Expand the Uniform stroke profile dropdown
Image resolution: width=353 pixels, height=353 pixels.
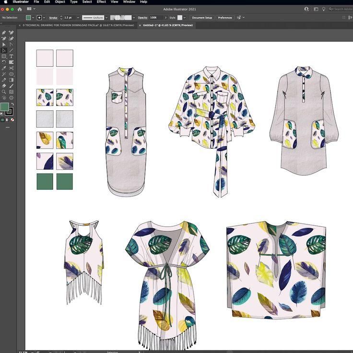click(105, 18)
